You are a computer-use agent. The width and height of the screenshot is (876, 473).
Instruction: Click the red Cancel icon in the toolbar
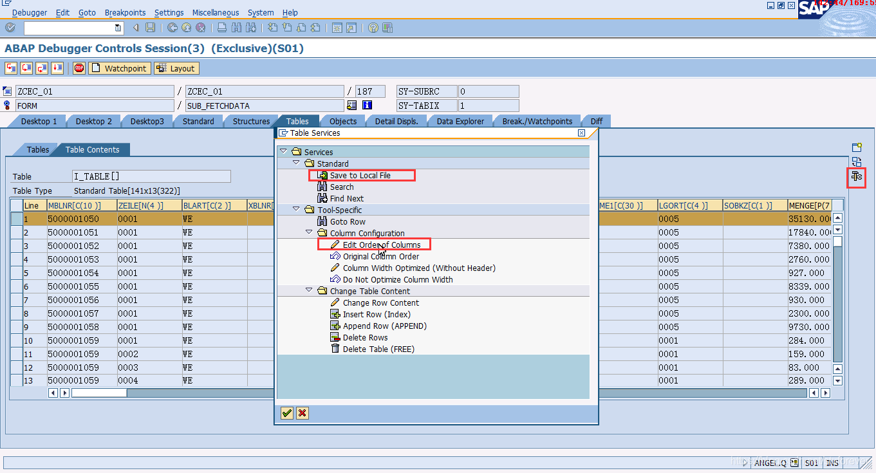(x=201, y=28)
